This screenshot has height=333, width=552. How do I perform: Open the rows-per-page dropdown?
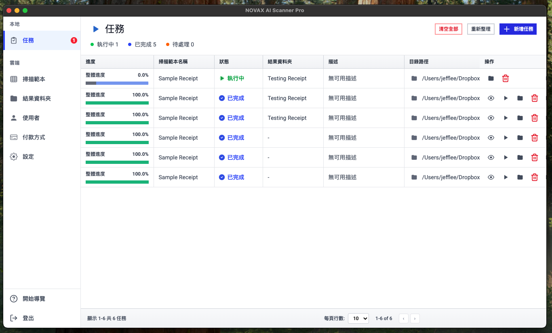click(358, 318)
